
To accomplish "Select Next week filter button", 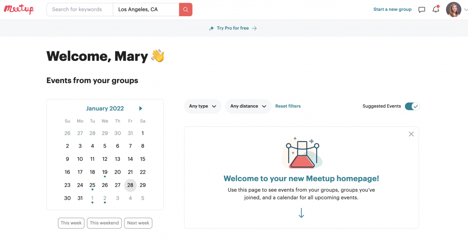I will (138, 223).
